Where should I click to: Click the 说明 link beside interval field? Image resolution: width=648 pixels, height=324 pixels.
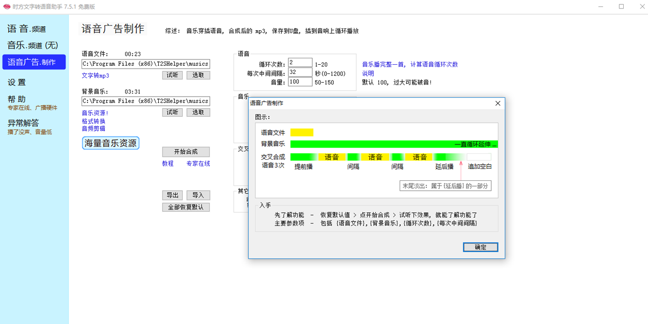(368, 73)
